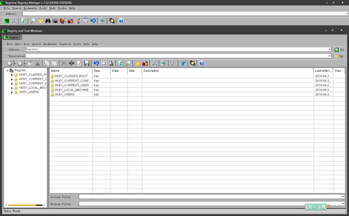
Task: Click the camera icon in main toolbar
Action: tap(55, 21)
